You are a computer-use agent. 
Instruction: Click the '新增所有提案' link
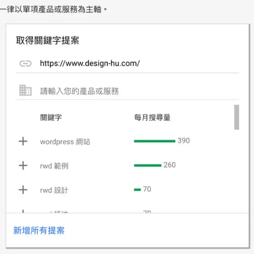point(39,230)
